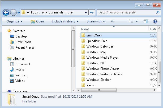Focus the Search Program Files (x86) field
The width and height of the screenshot is (163, 108).
pos(129,12)
